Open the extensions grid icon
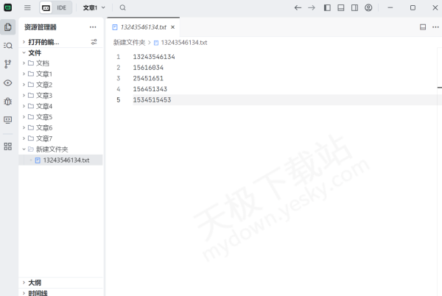 pos(8,146)
